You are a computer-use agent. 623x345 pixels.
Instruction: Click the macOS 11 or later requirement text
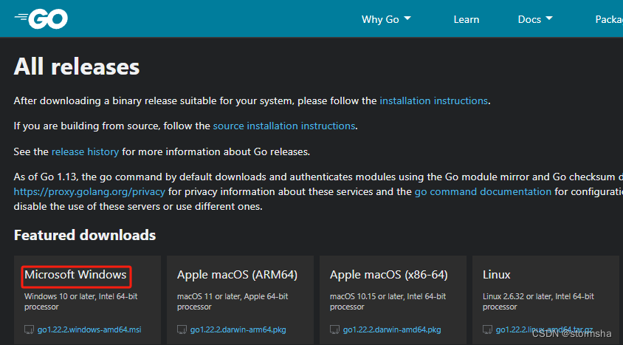233,301
